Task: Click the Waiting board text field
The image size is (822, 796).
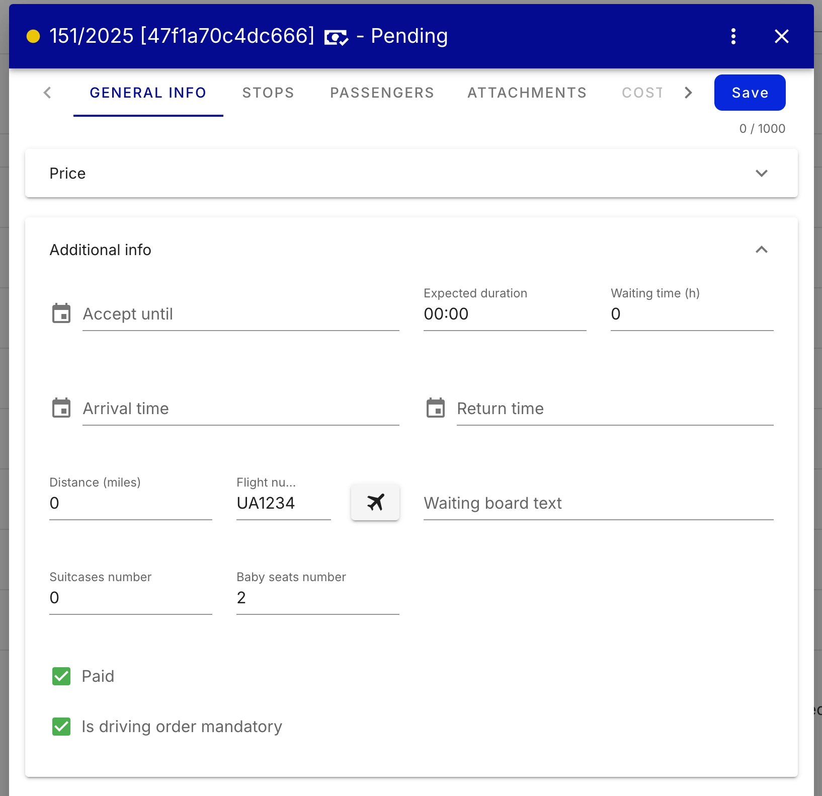Action: click(x=598, y=503)
